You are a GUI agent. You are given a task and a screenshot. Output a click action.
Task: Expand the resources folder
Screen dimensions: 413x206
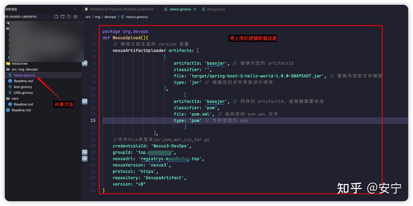tap(19, 63)
